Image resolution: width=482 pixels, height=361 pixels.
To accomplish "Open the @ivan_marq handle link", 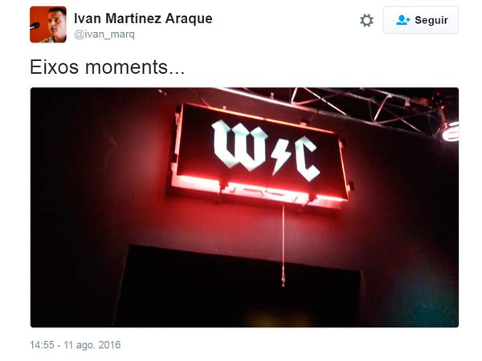I will pos(104,34).
